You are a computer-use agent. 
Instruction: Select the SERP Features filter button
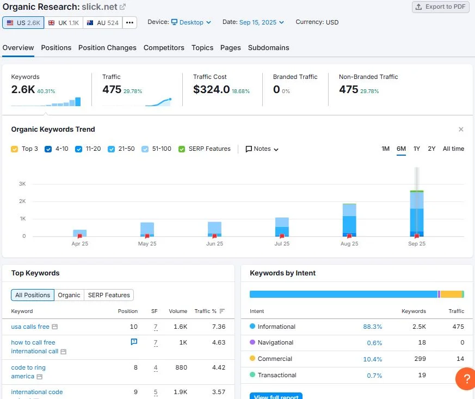click(x=109, y=295)
